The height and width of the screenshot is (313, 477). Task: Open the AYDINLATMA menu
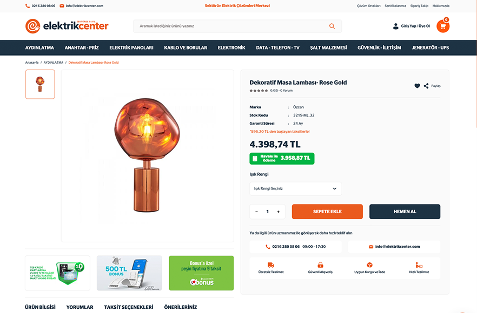pyautogui.click(x=39, y=47)
